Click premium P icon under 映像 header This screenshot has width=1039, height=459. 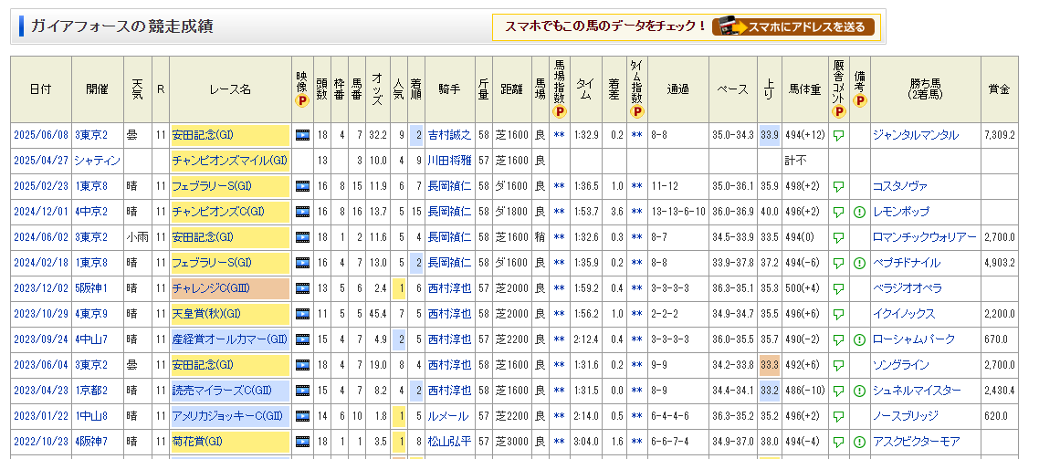[302, 102]
